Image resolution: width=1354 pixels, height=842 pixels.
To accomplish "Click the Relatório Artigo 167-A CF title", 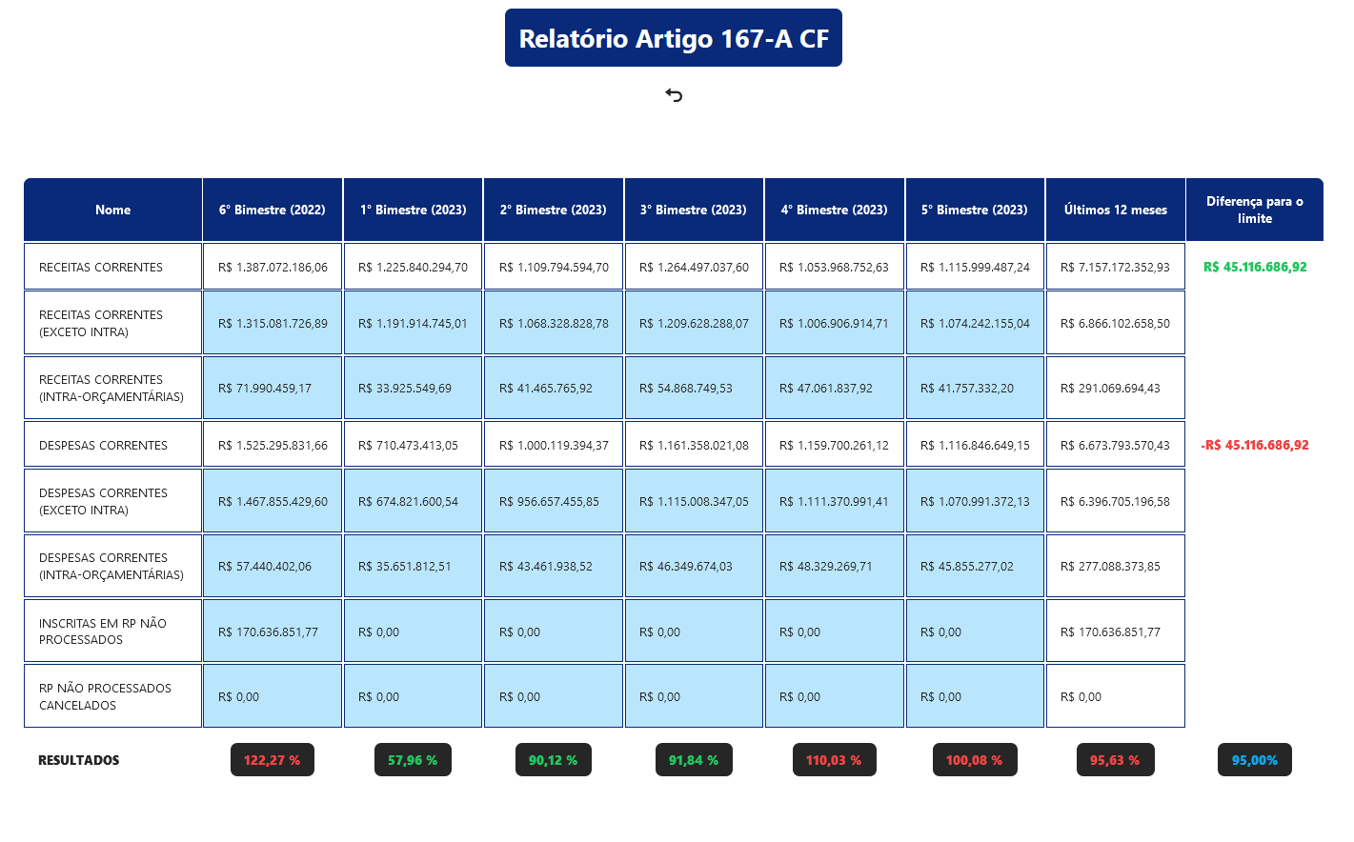I will [674, 38].
